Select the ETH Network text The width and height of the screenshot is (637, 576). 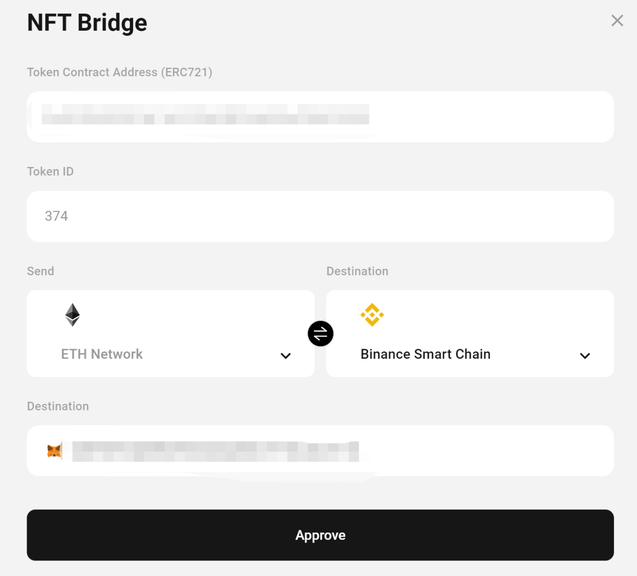[102, 354]
